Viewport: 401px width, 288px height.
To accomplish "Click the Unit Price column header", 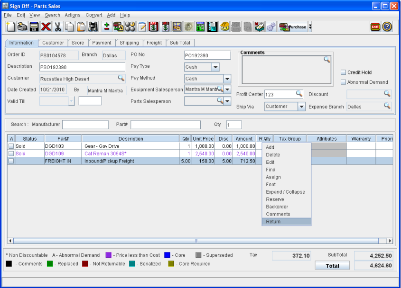I will click(203, 139).
